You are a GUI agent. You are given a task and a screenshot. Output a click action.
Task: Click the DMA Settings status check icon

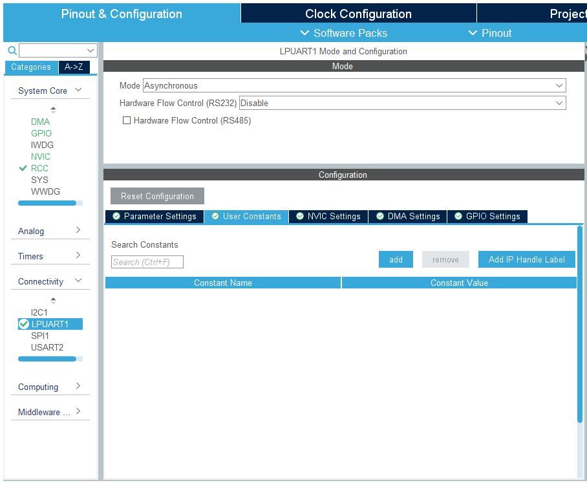click(x=380, y=216)
